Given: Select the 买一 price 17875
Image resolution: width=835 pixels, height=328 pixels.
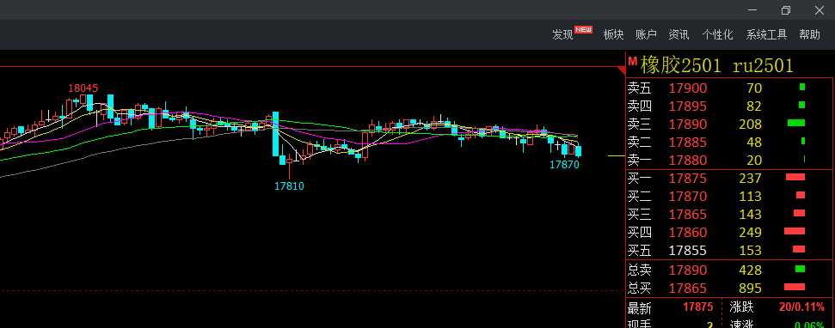Looking at the screenshot, I should pyautogui.click(x=688, y=179).
